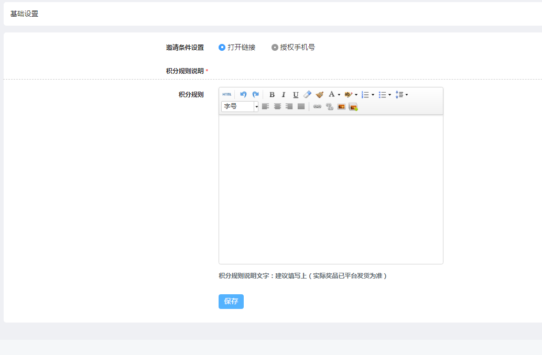Expand the line spacing dropdown arrow

point(407,95)
